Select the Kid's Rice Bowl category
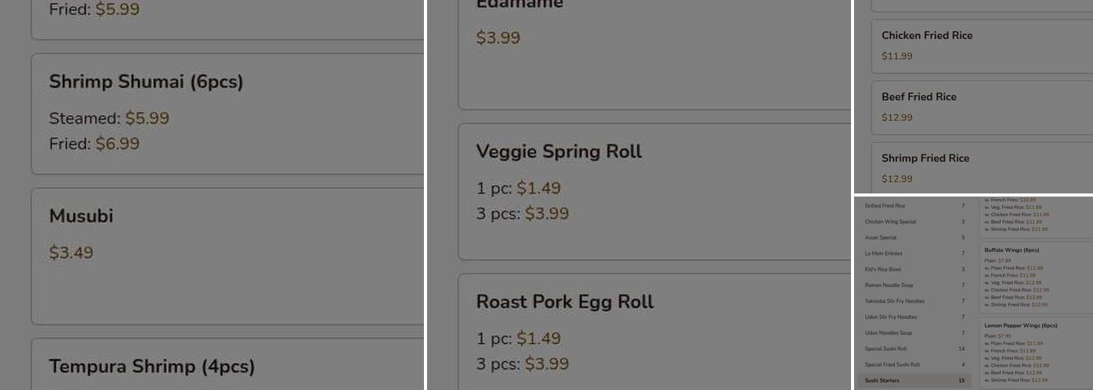Image resolution: width=1093 pixels, height=390 pixels. pos(913,269)
